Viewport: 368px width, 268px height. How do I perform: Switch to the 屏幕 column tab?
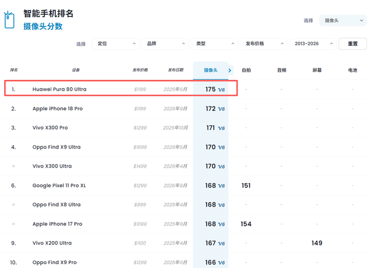tap(317, 70)
